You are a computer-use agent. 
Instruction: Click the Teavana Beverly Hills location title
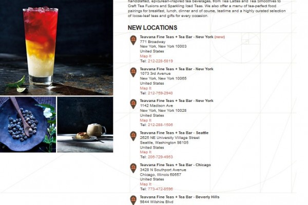click(180, 197)
